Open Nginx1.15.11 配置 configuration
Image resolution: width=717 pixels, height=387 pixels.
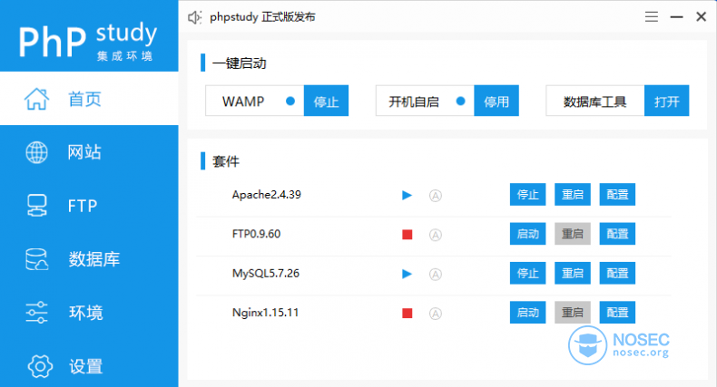(x=617, y=312)
